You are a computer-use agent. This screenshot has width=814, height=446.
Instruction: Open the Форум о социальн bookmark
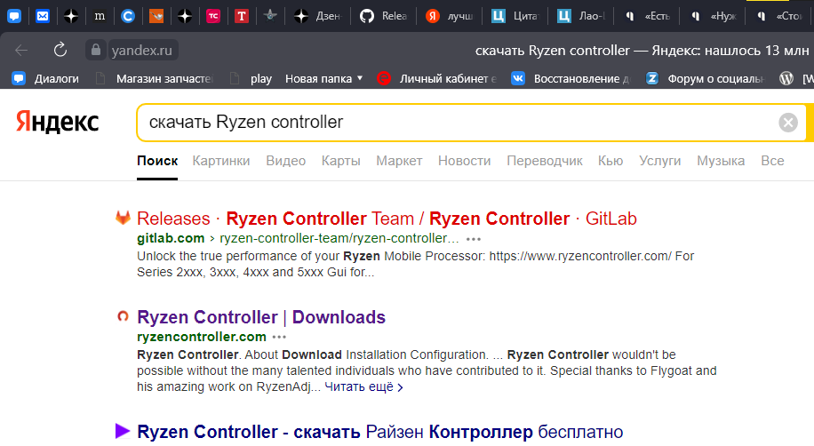point(705,78)
